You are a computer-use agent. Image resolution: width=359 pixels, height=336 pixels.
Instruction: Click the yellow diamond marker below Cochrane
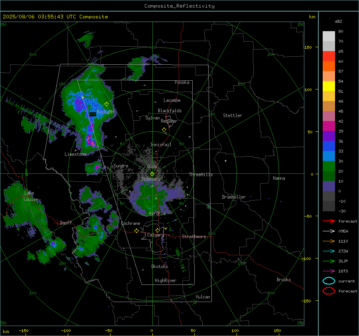[136, 231]
